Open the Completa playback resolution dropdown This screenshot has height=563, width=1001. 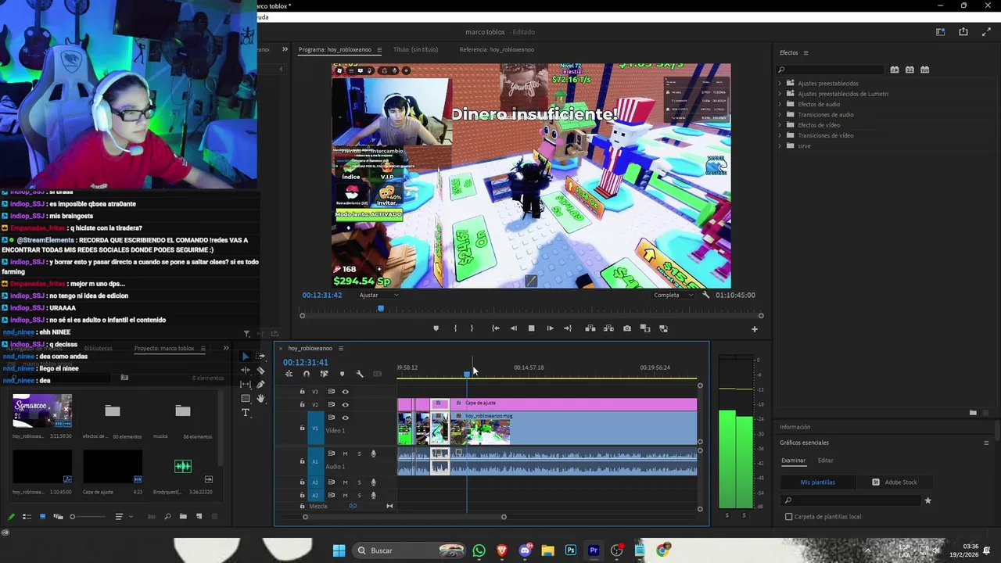tap(673, 295)
